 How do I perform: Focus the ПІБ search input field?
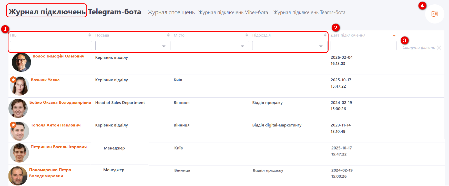pos(51,46)
